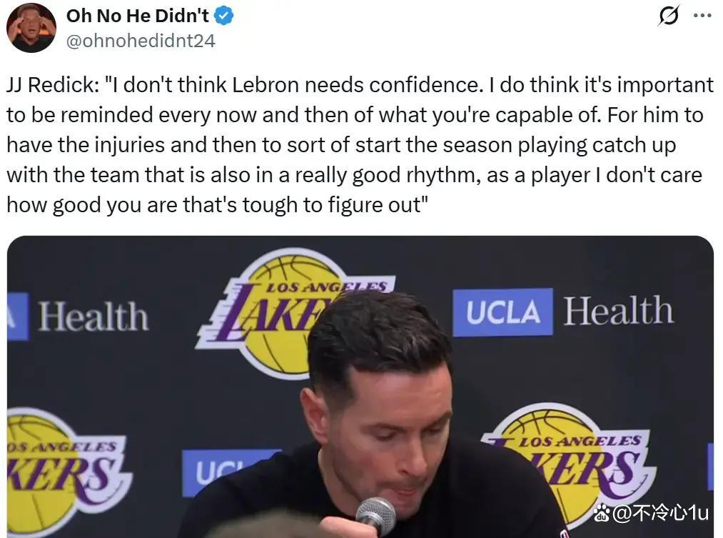Image resolution: width=723 pixels, height=538 pixels.
Task: Click the microphone in the video
Action: point(375,516)
